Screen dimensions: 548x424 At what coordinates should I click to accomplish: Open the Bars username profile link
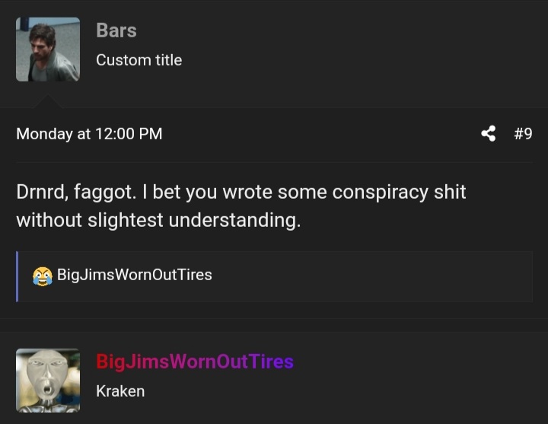116,30
